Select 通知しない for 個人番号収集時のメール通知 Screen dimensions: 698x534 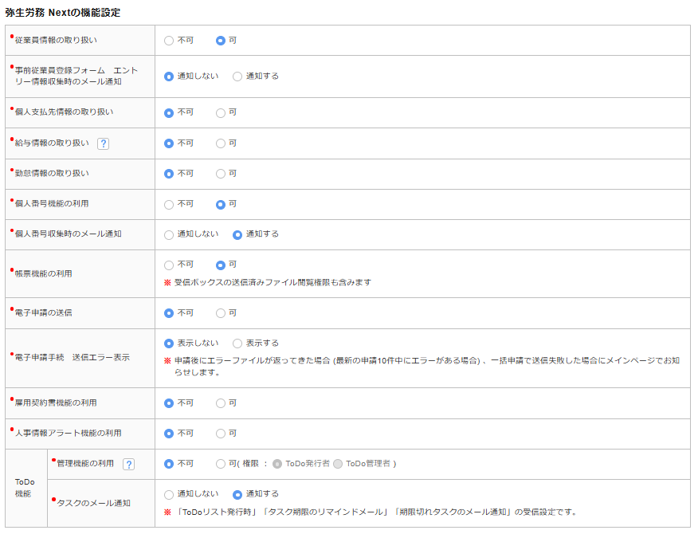pyautogui.click(x=169, y=234)
